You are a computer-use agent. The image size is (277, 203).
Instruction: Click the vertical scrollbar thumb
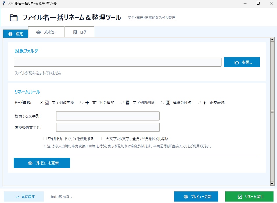tap(272, 111)
